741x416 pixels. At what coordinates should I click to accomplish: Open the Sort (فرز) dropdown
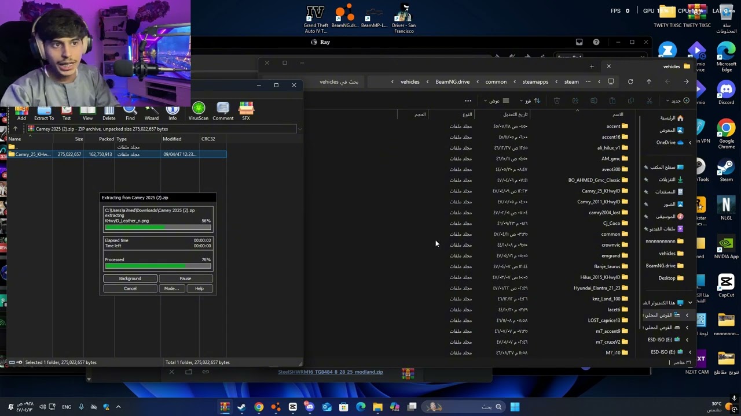pyautogui.click(x=531, y=101)
